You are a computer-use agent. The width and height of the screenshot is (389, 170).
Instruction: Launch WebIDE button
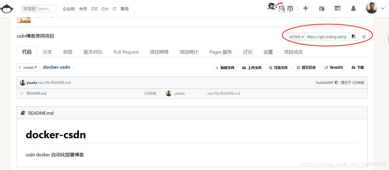click(334, 68)
